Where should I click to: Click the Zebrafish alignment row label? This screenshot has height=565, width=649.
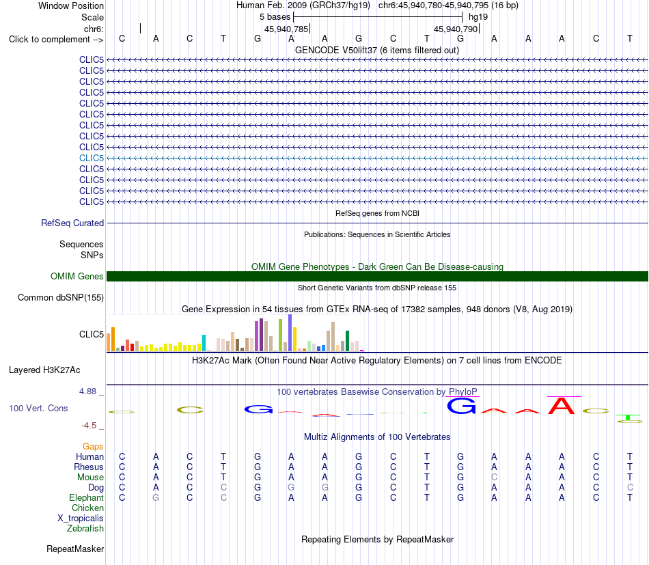(85, 529)
